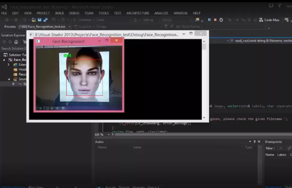Open the 100 % zoom dropdown
Viewport: 292px width, 188px height.
coord(108,134)
